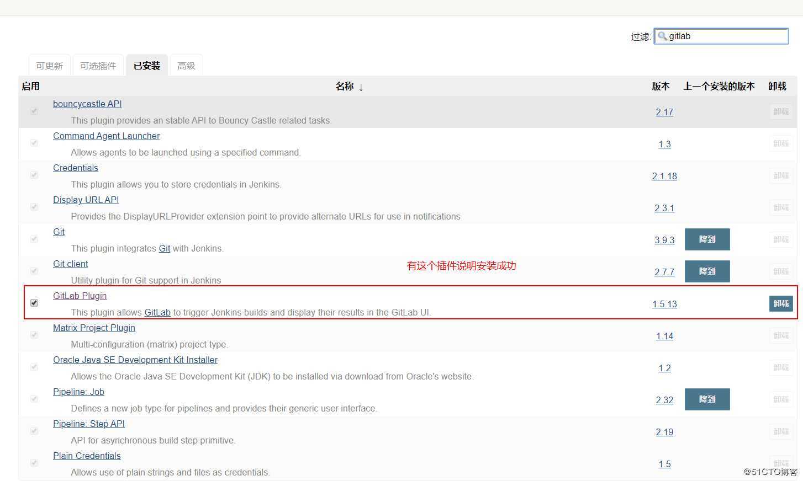Click version 2.7.7 of Git client
This screenshot has height=481, width=803.
click(x=664, y=272)
